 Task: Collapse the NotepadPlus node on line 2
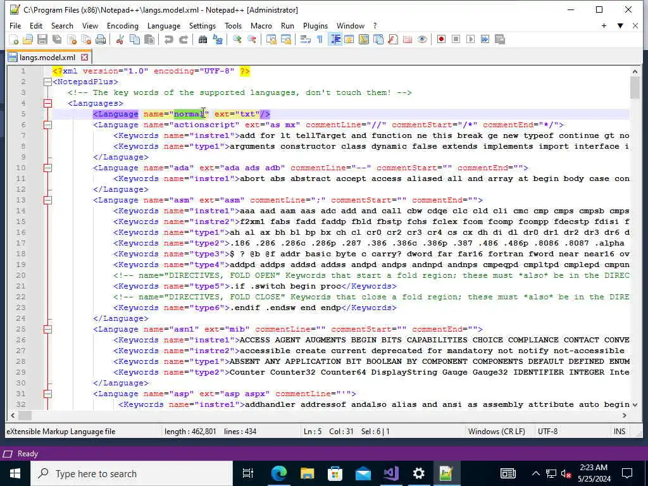pos(47,82)
